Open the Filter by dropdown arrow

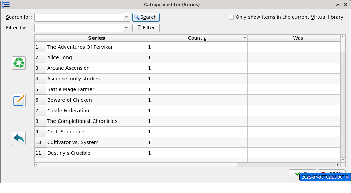pos(126,28)
